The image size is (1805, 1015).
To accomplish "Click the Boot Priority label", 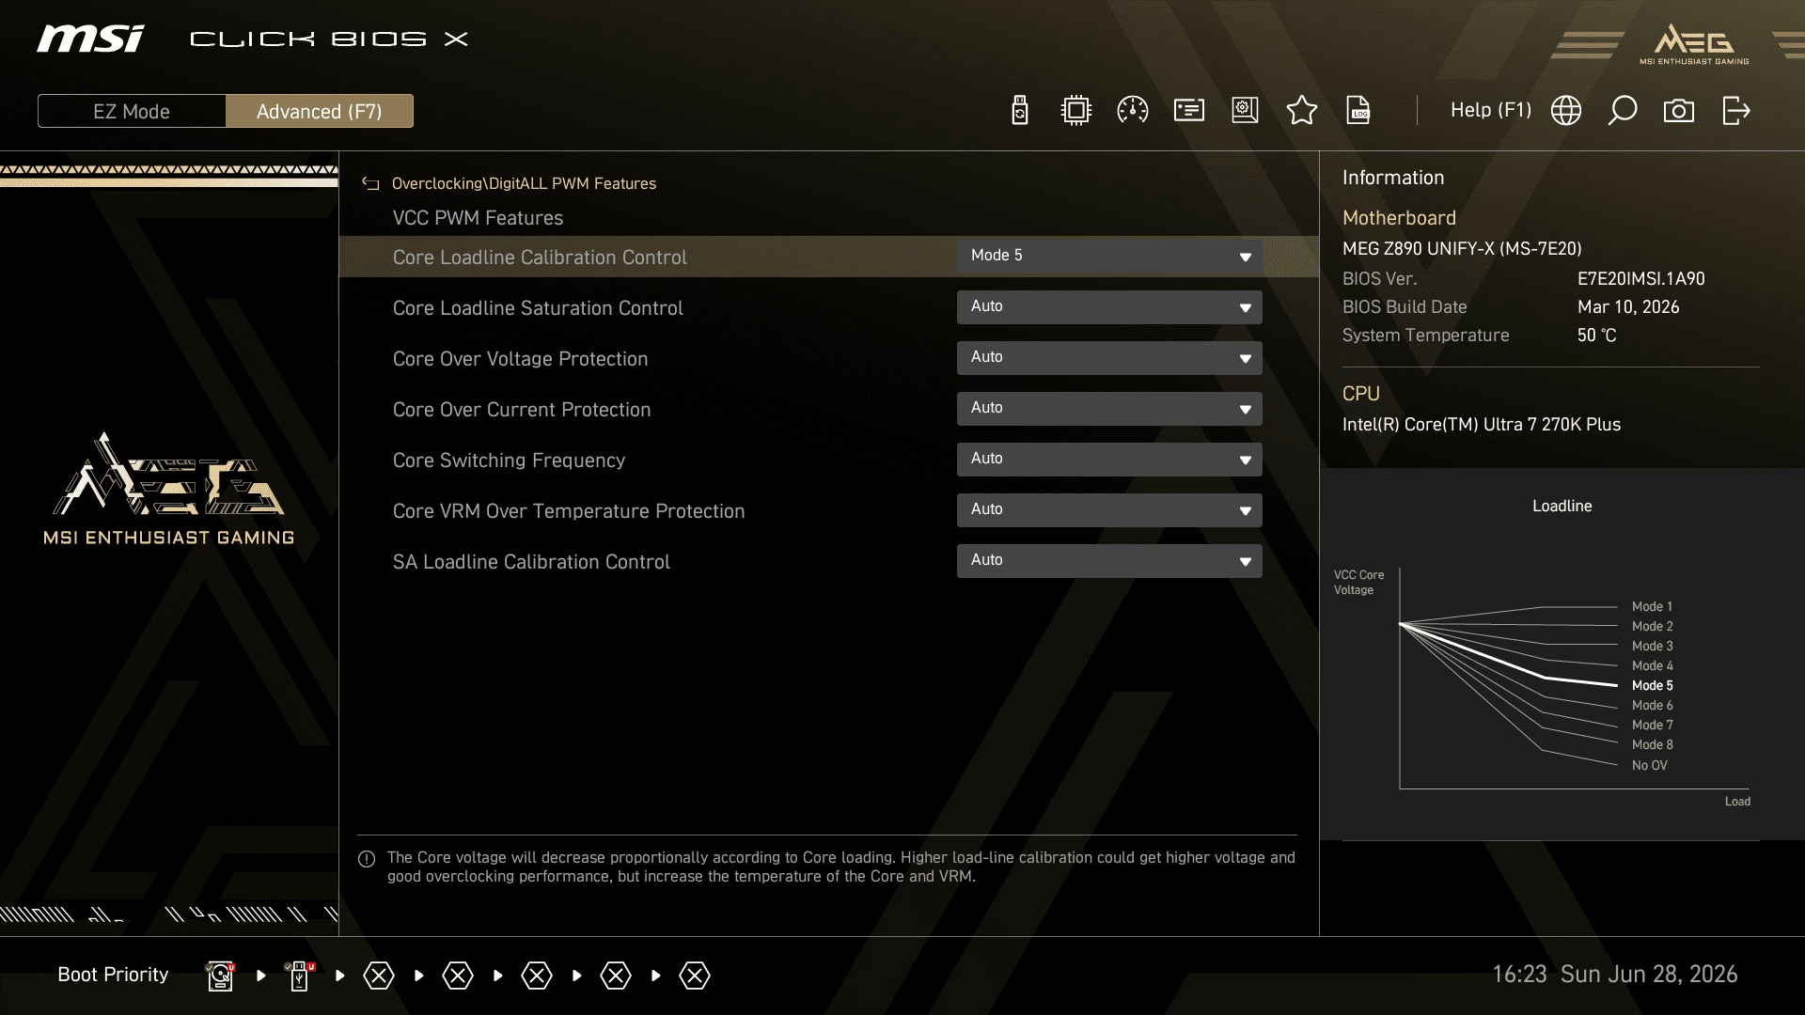I will point(113,975).
